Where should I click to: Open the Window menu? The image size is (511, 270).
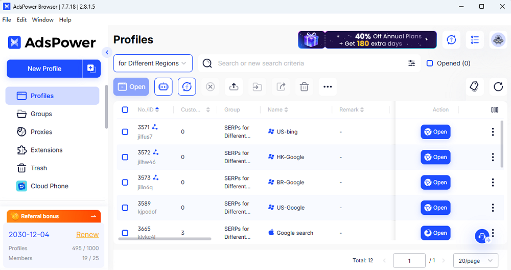(x=43, y=19)
